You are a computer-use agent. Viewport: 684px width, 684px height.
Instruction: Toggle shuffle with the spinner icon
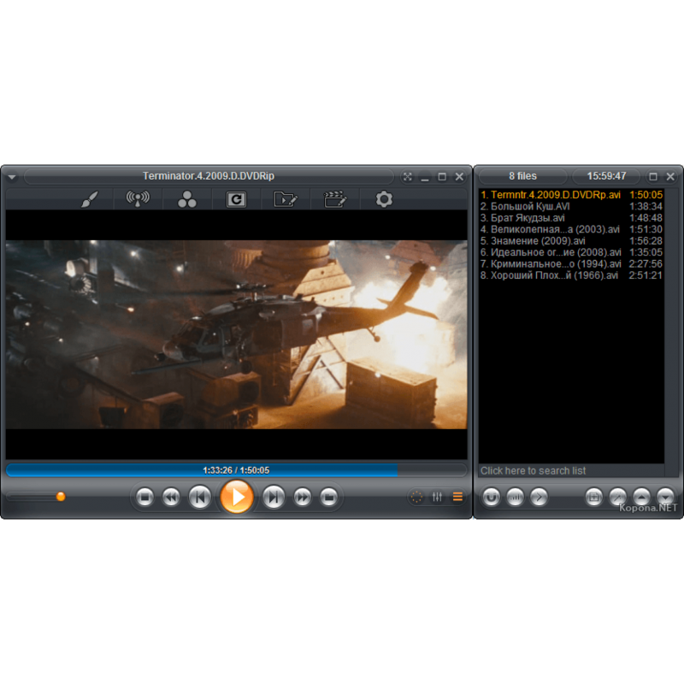coord(416,496)
